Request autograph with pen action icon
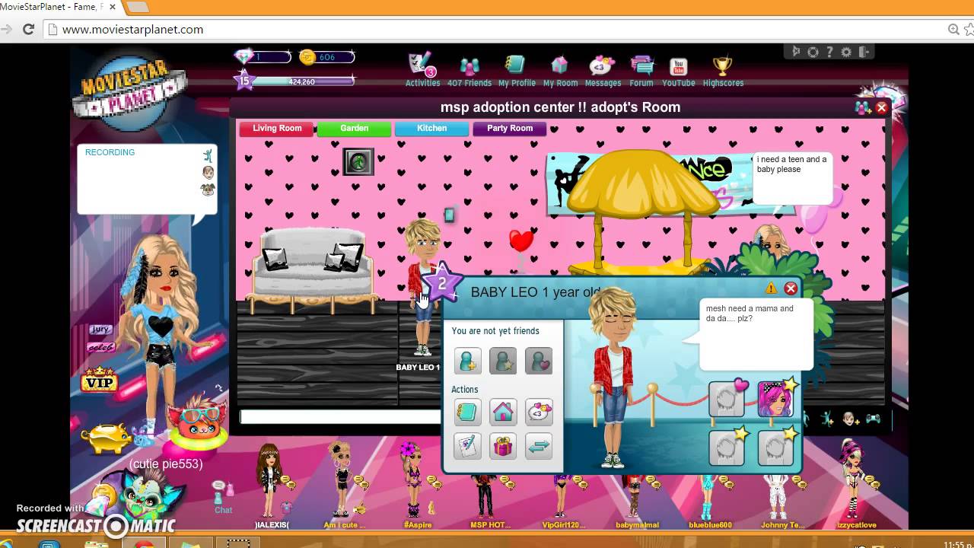The height and width of the screenshot is (548, 974). click(467, 446)
